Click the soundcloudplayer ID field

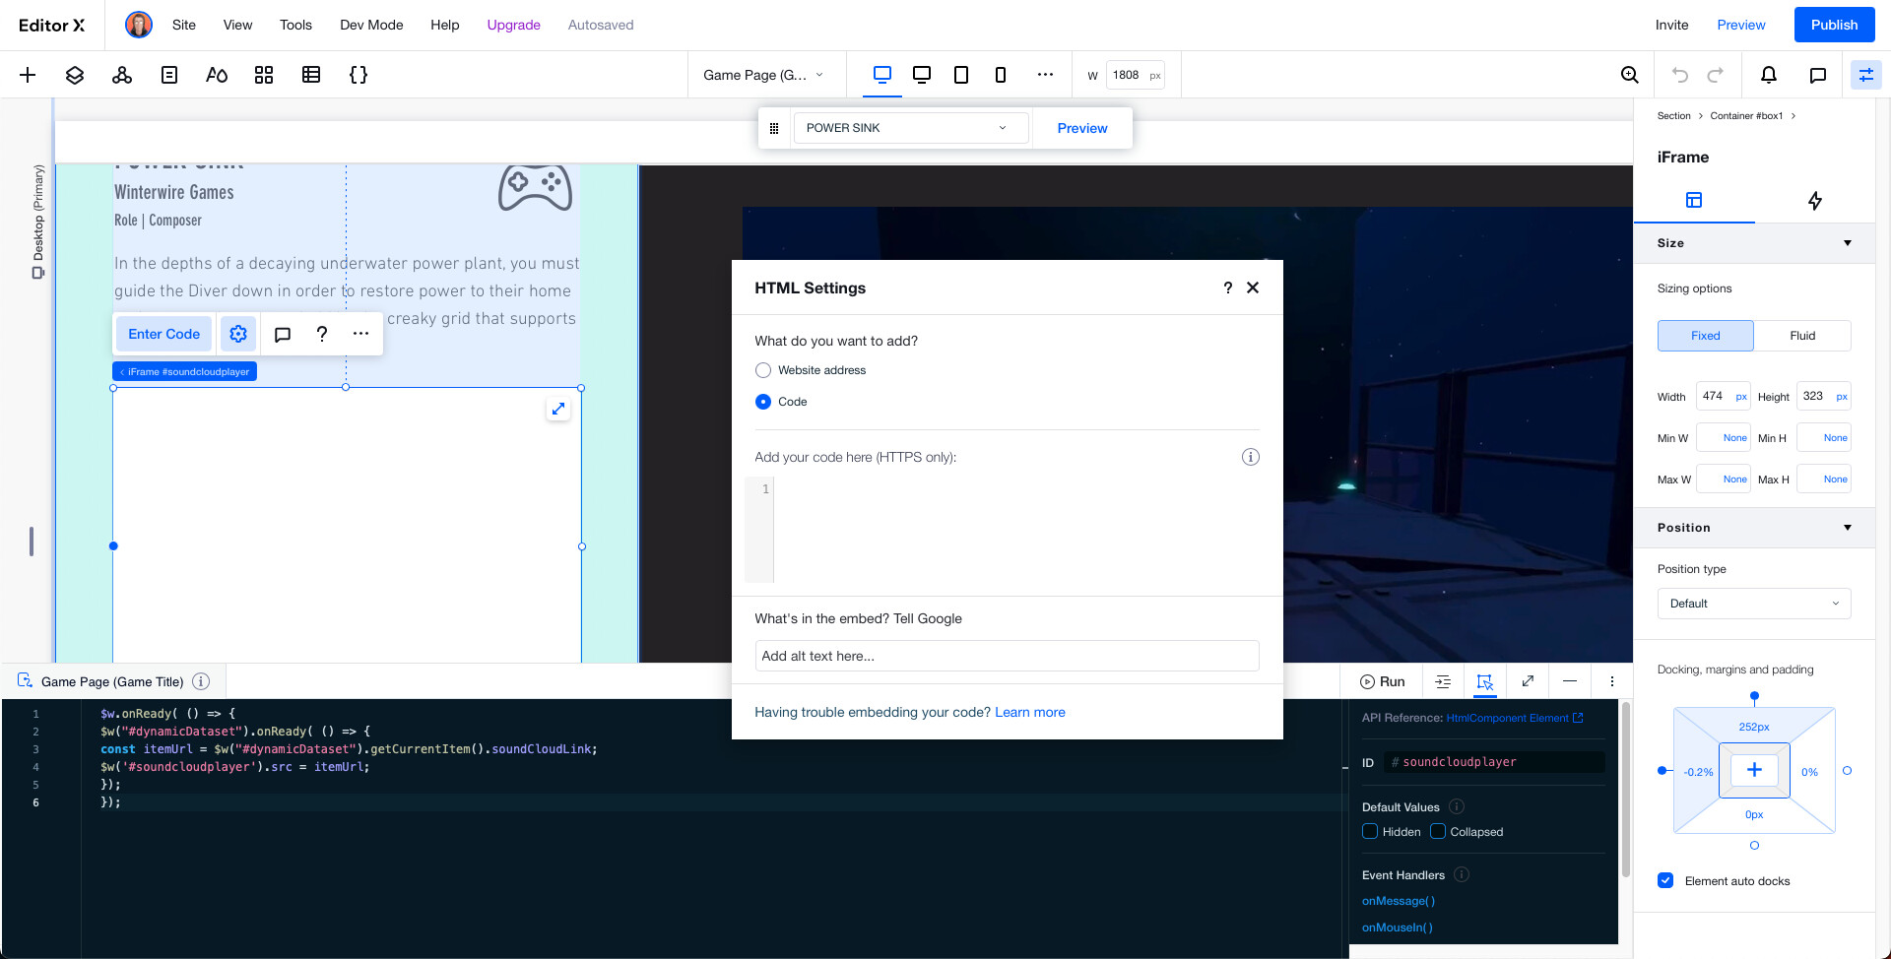pos(1494,762)
